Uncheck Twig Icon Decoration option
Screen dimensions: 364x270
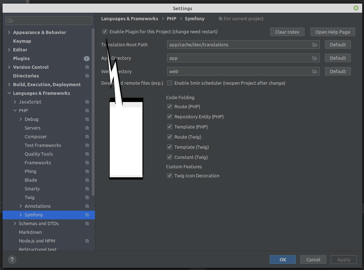[x=170, y=176]
